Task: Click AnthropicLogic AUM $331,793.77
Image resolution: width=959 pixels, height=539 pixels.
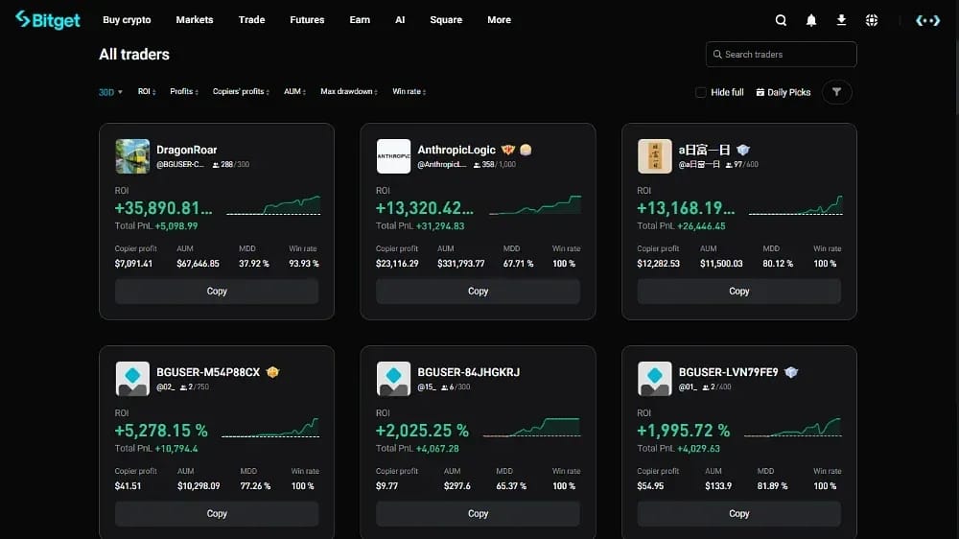Action: pyautogui.click(x=460, y=264)
